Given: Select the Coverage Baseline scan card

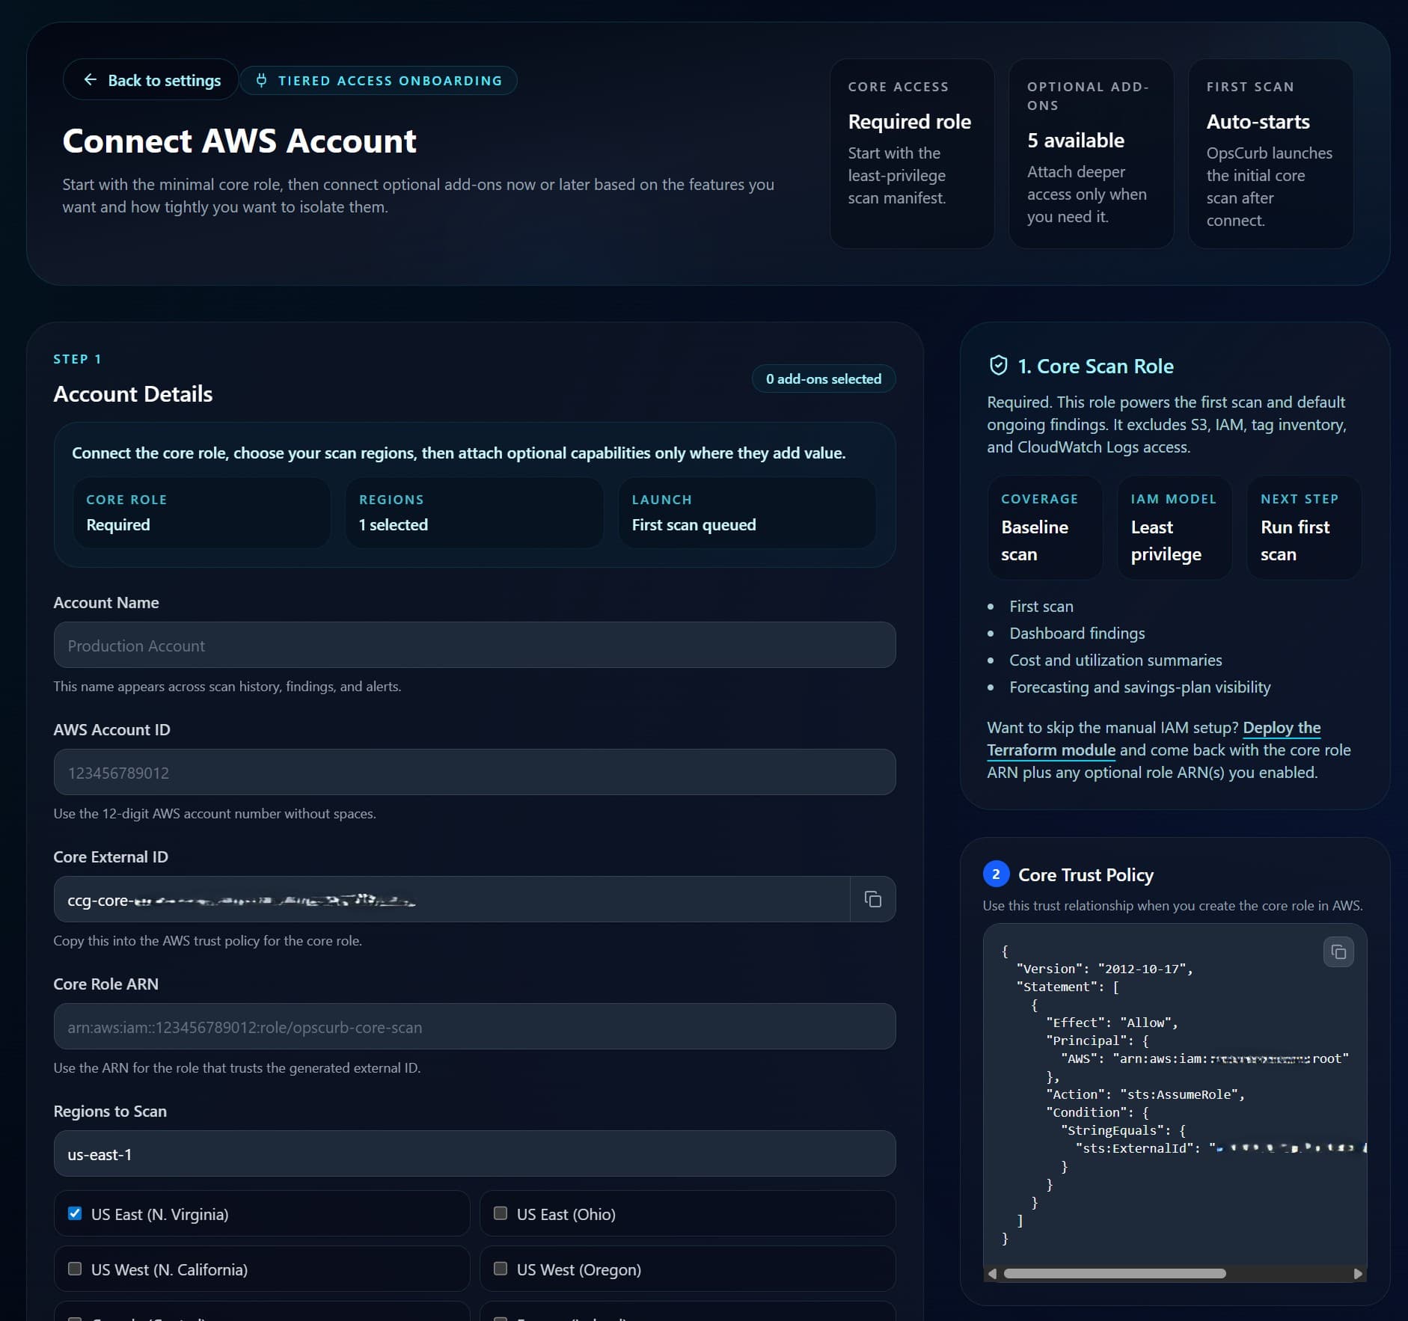Looking at the screenshot, I should coord(1044,528).
